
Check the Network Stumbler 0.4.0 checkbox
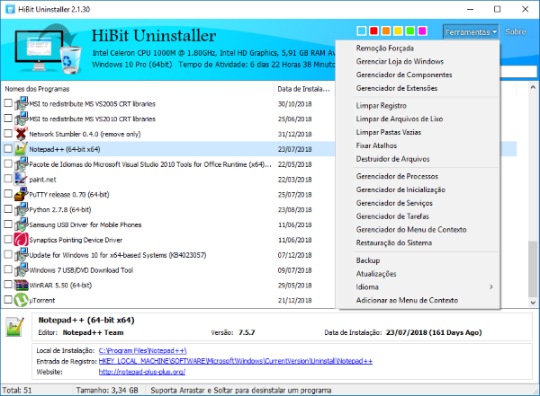click(8, 134)
